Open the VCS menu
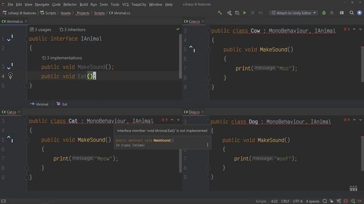This screenshot has width=364, height=204. pyautogui.click(x=125, y=5)
